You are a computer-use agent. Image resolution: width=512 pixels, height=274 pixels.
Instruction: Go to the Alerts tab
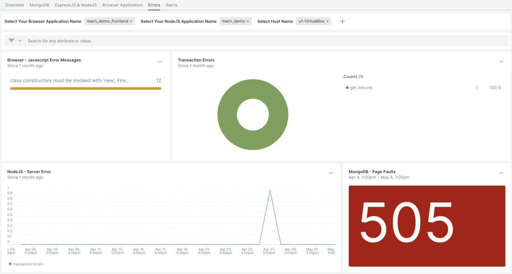(172, 5)
